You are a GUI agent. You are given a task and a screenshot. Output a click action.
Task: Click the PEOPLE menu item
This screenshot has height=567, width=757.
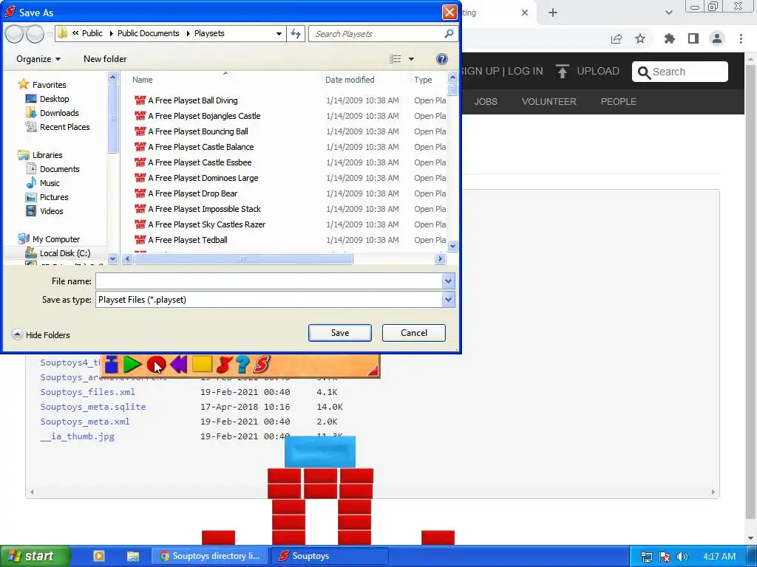[619, 102]
